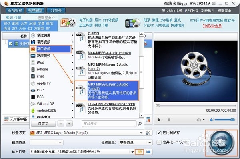The height and width of the screenshot is (159, 240).
Task: Click the 添加视频 button
Action: point(15,10)
